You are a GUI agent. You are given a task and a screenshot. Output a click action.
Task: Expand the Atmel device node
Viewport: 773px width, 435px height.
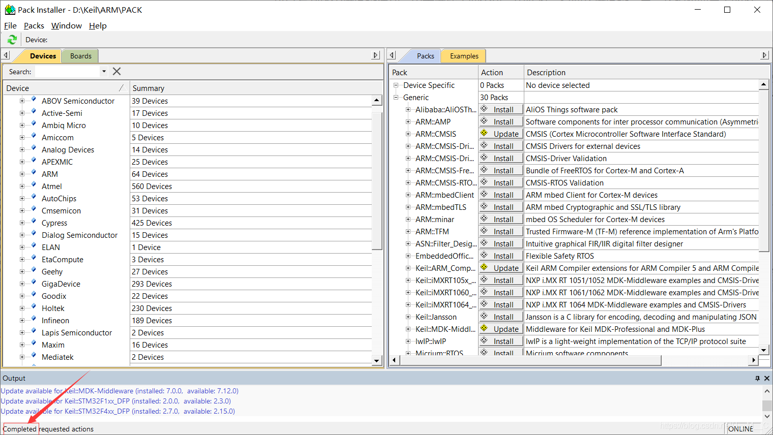click(x=22, y=186)
